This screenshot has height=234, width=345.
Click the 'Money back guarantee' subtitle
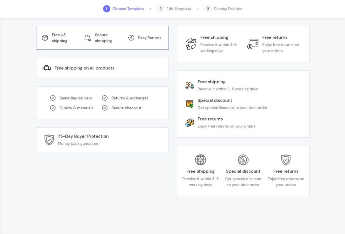pyautogui.click(x=78, y=144)
